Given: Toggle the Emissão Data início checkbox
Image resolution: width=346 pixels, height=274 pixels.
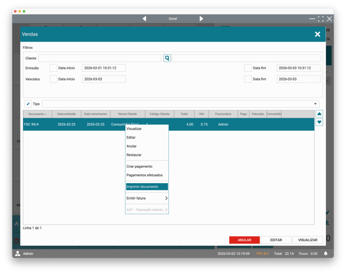Looking at the screenshot, I should [x=53, y=68].
